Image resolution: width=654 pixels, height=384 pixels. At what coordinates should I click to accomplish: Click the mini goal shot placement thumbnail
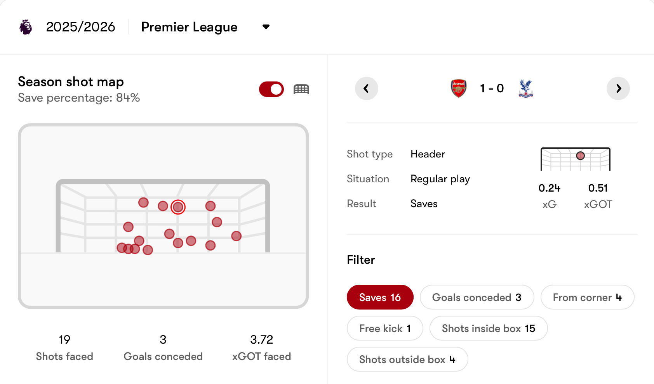[575, 159]
